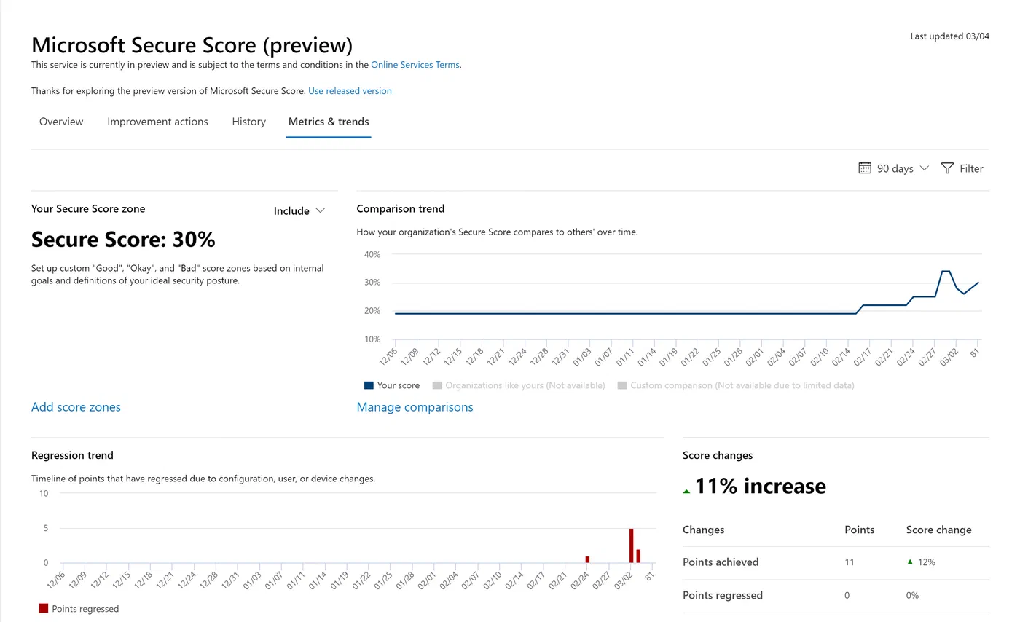Switch to the Overview tab
This screenshot has width=1020, height=622.
click(61, 122)
